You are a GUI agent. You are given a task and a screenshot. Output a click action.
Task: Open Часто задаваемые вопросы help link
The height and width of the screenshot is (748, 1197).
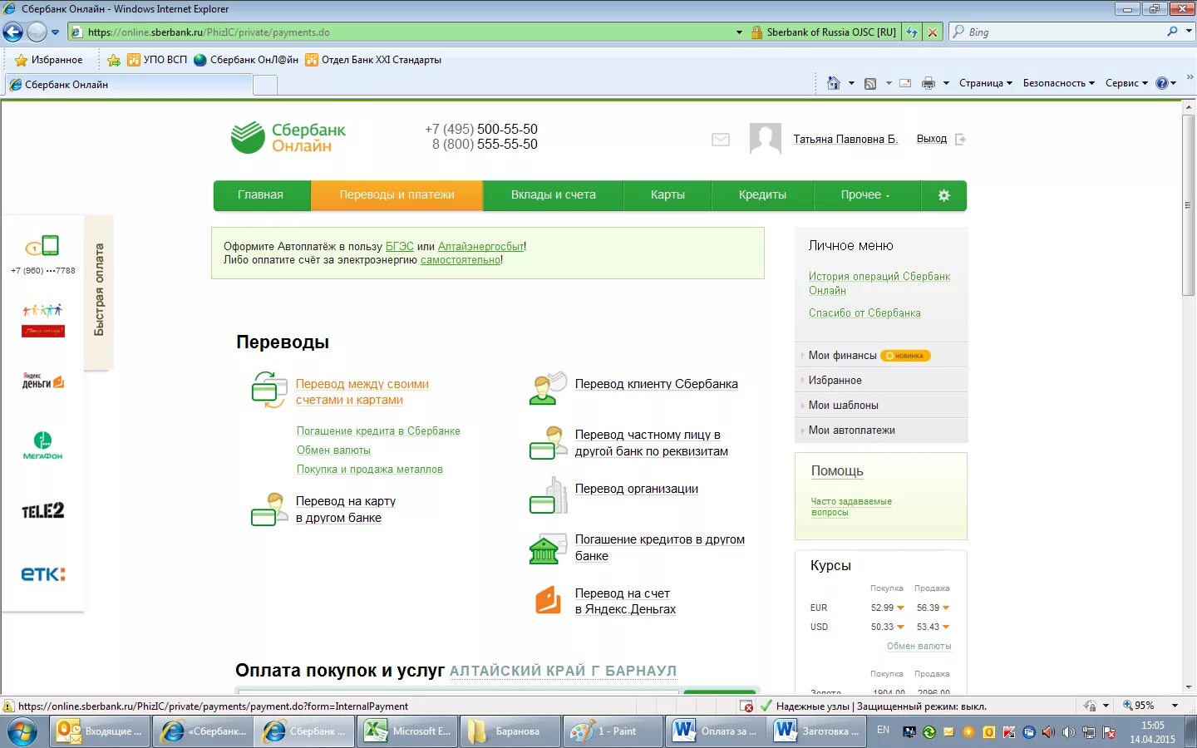(851, 507)
